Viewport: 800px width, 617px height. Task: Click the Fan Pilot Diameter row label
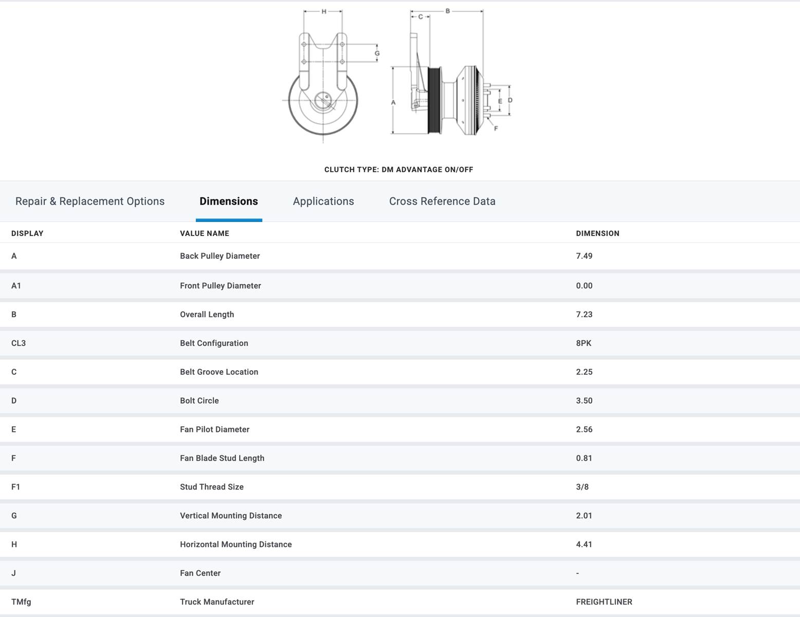(x=214, y=430)
